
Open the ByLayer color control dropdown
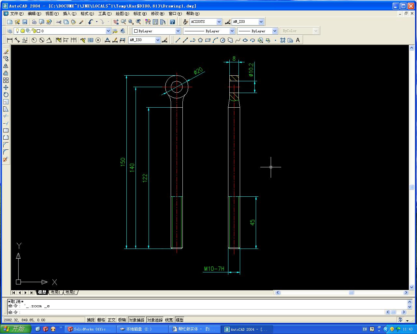178,31
